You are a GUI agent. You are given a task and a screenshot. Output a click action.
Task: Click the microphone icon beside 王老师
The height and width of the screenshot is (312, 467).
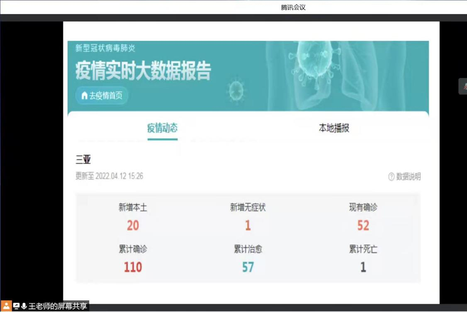pyautogui.click(x=24, y=306)
